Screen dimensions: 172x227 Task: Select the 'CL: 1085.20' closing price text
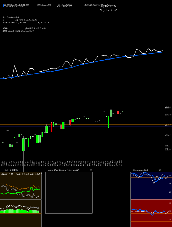point(65,6)
